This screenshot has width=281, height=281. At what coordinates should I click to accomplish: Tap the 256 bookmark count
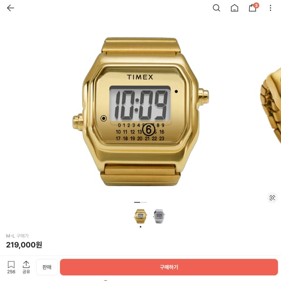pos(11,271)
